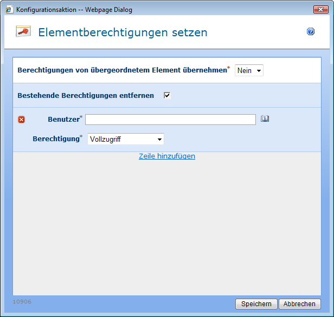Expand the Vollzugriff permission dropdown
Image resolution: width=334 pixels, height=317 pixels.
coord(126,140)
